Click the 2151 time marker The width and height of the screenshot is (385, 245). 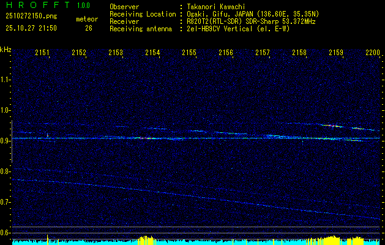coord(42,53)
